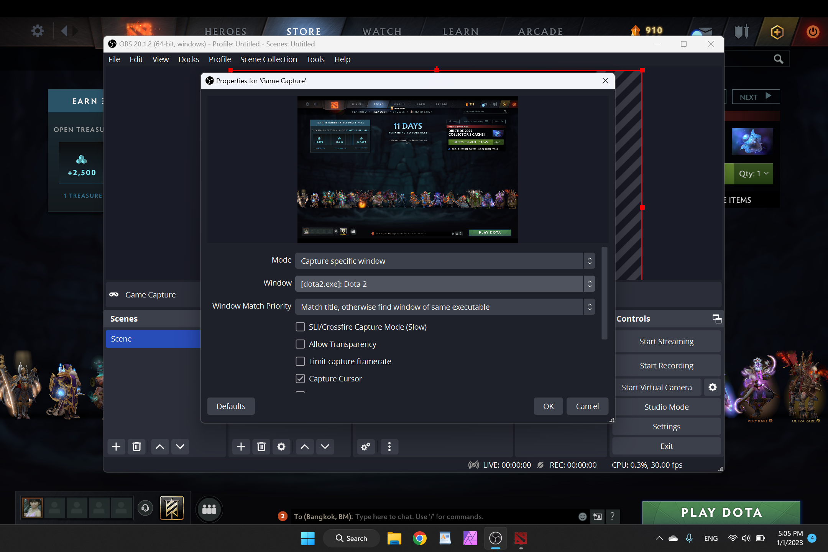Viewport: 828px width, 552px height.
Task: Open OBS View menu
Action: [x=160, y=59]
